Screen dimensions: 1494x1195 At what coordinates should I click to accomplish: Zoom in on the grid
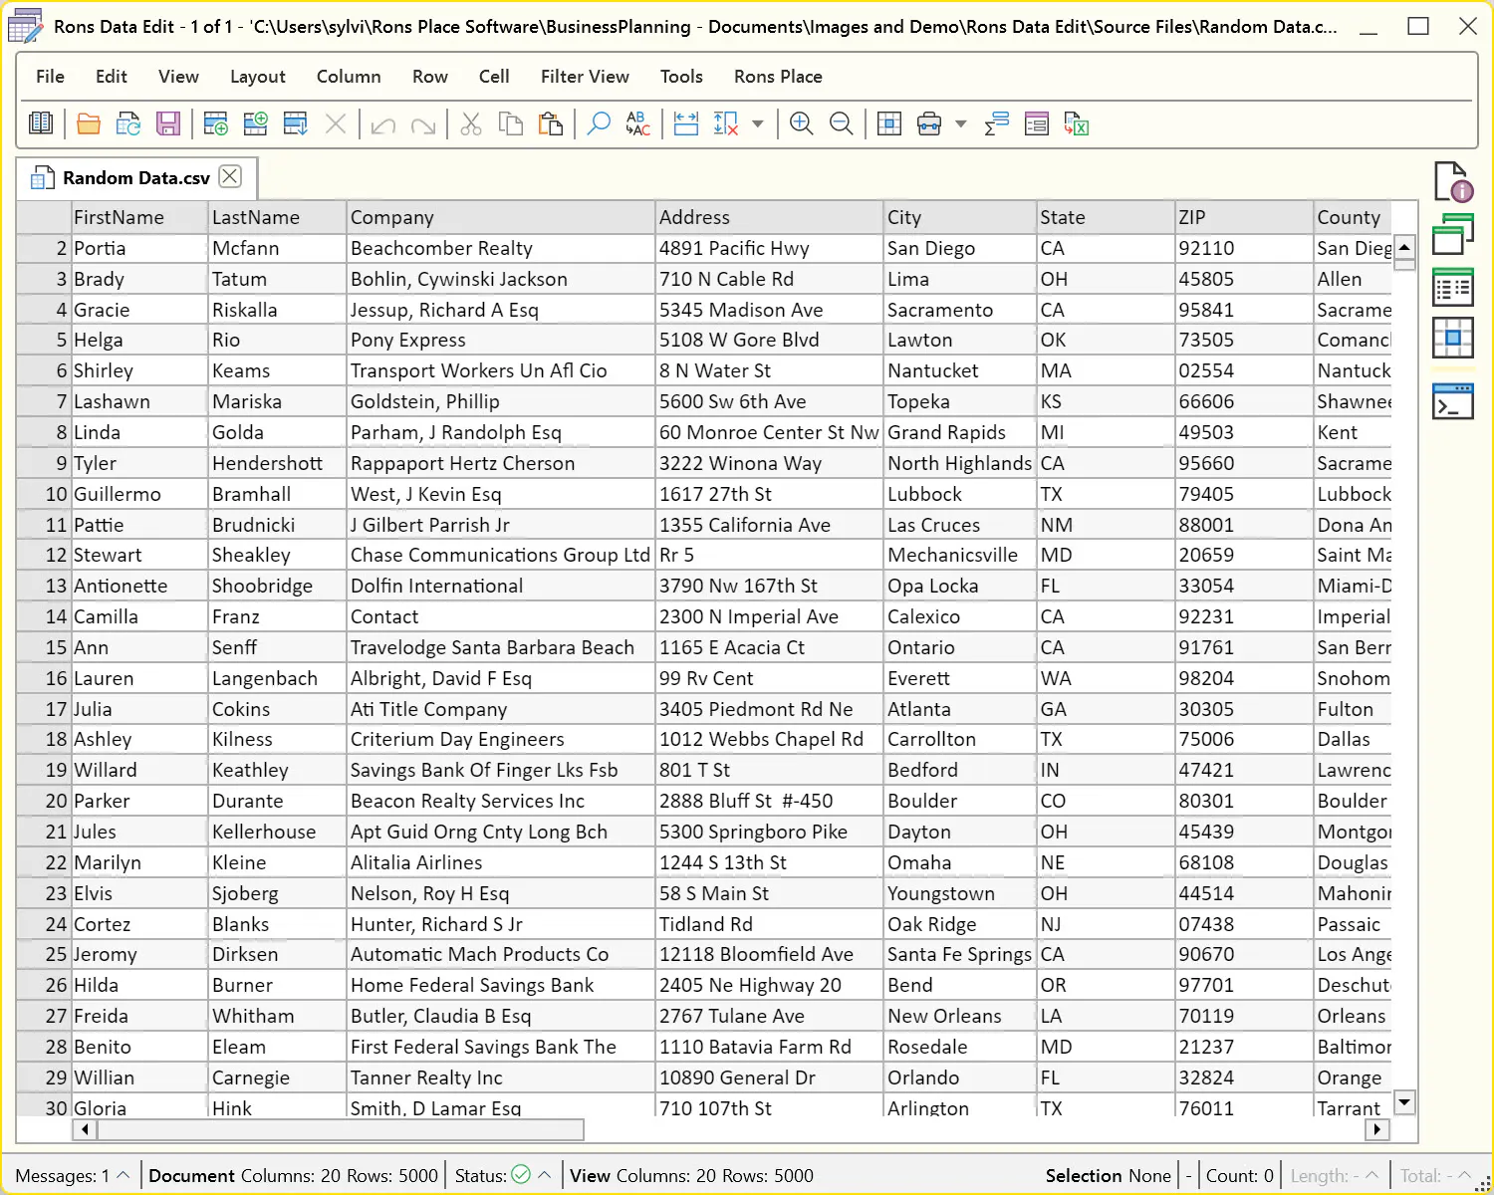click(x=802, y=123)
